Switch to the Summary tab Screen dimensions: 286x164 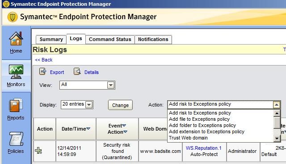click(51, 39)
